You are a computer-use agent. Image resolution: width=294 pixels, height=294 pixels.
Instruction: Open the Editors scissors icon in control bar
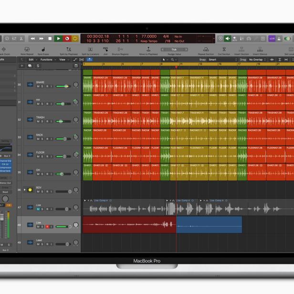click(21, 39)
